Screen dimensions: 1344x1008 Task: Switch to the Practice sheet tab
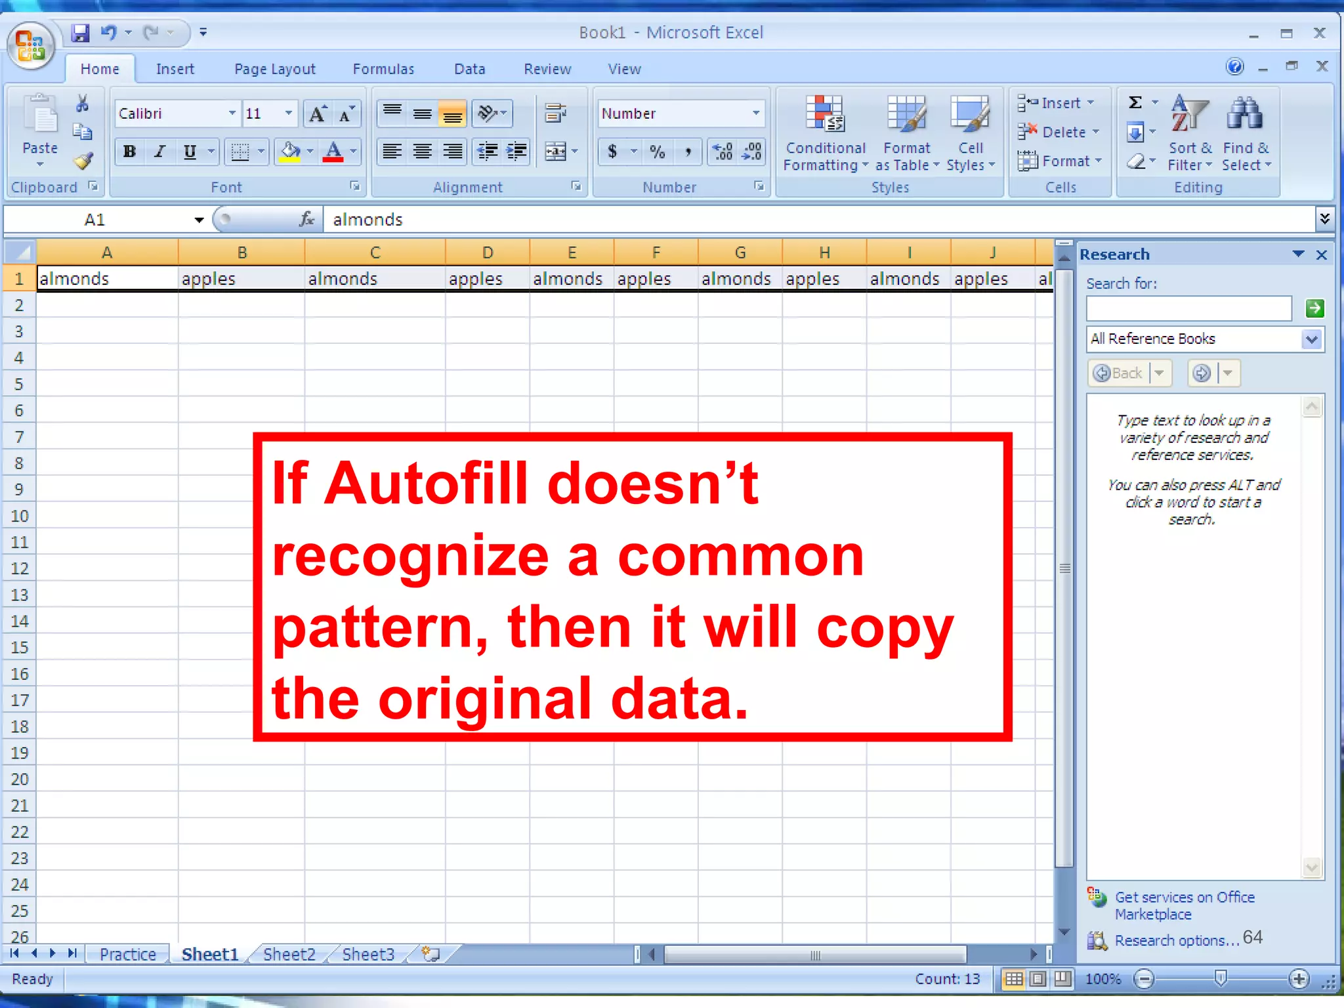[x=128, y=954]
